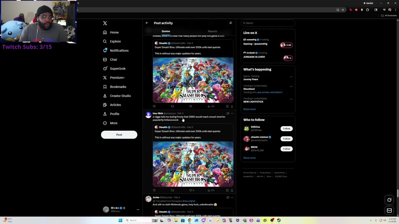Follow the chaotic memes account
This screenshot has width=399, height=224.
click(x=286, y=139)
